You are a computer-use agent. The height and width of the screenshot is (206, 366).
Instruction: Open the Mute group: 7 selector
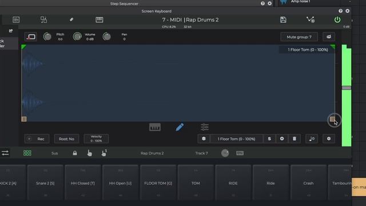coord(299,37)
